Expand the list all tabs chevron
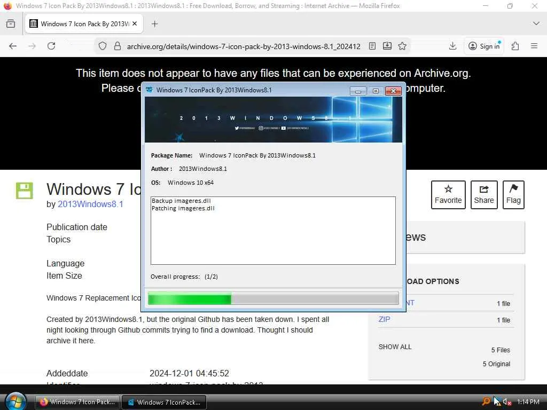Screen dimensions: 547x410 536,23
